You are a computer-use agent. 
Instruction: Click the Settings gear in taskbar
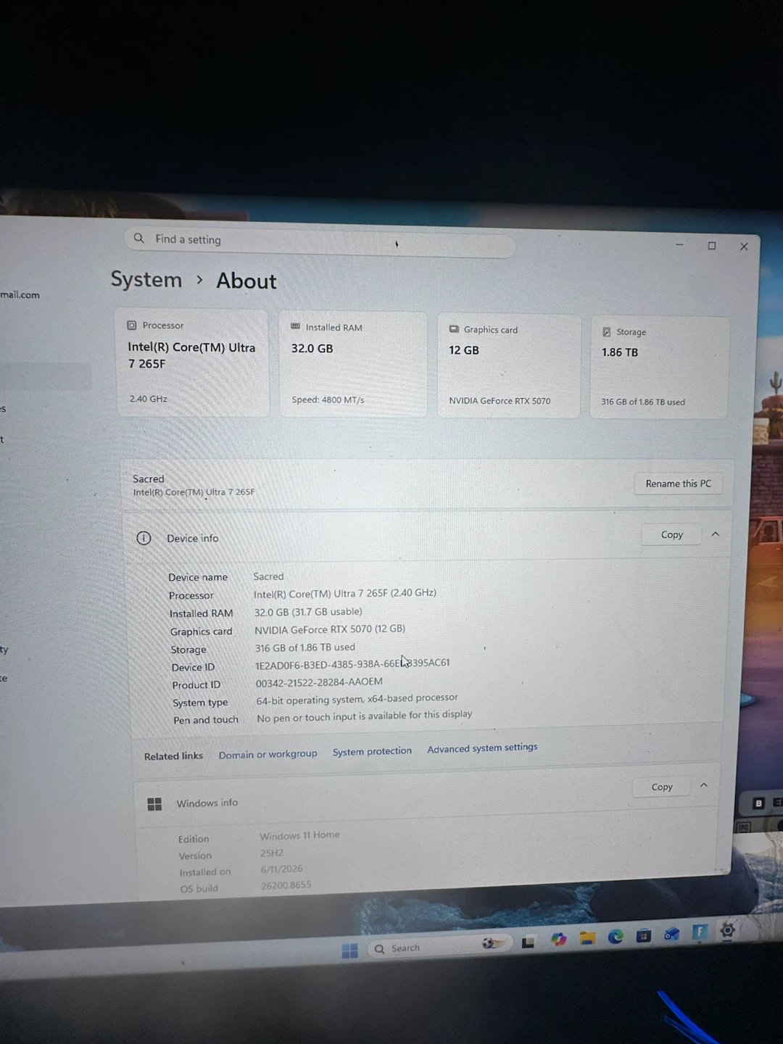coord(727,930)
